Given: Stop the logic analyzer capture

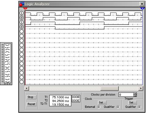Looking at the screenshot, I should click(31, 97).
